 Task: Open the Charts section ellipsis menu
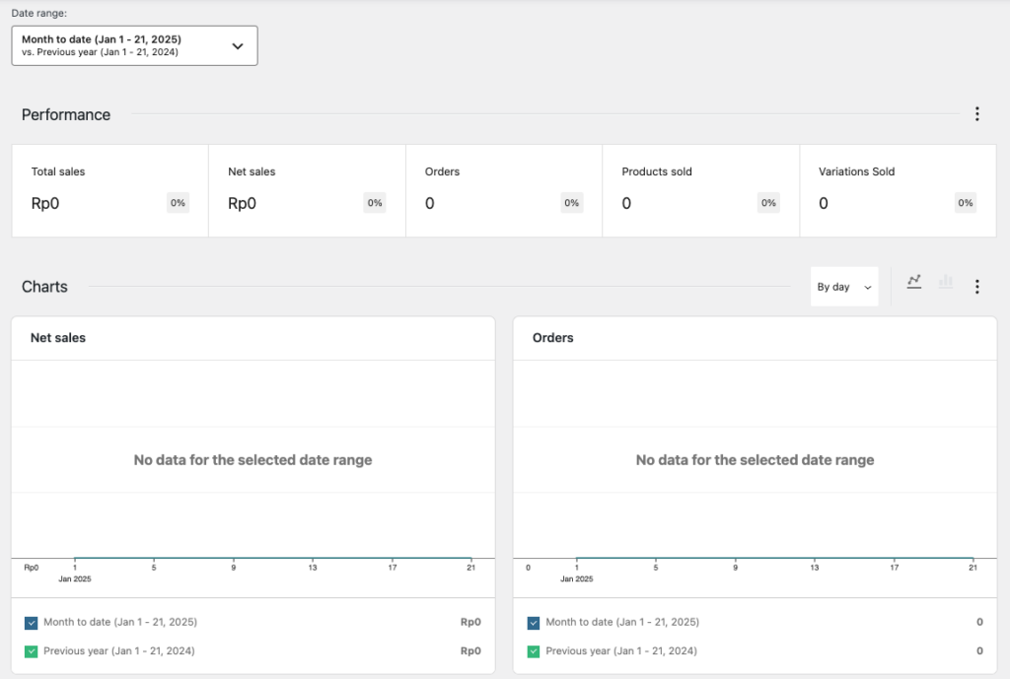[x=976, y=286]
